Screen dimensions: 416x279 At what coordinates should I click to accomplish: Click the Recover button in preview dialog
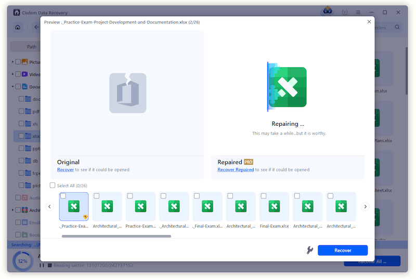(x=343, y=250)
